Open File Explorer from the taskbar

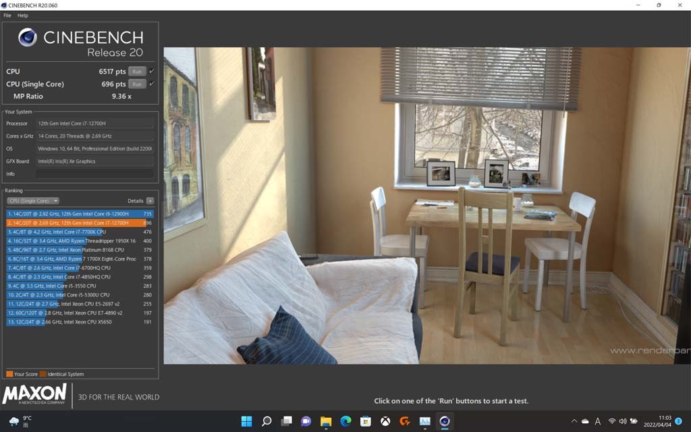coord(326,421)
